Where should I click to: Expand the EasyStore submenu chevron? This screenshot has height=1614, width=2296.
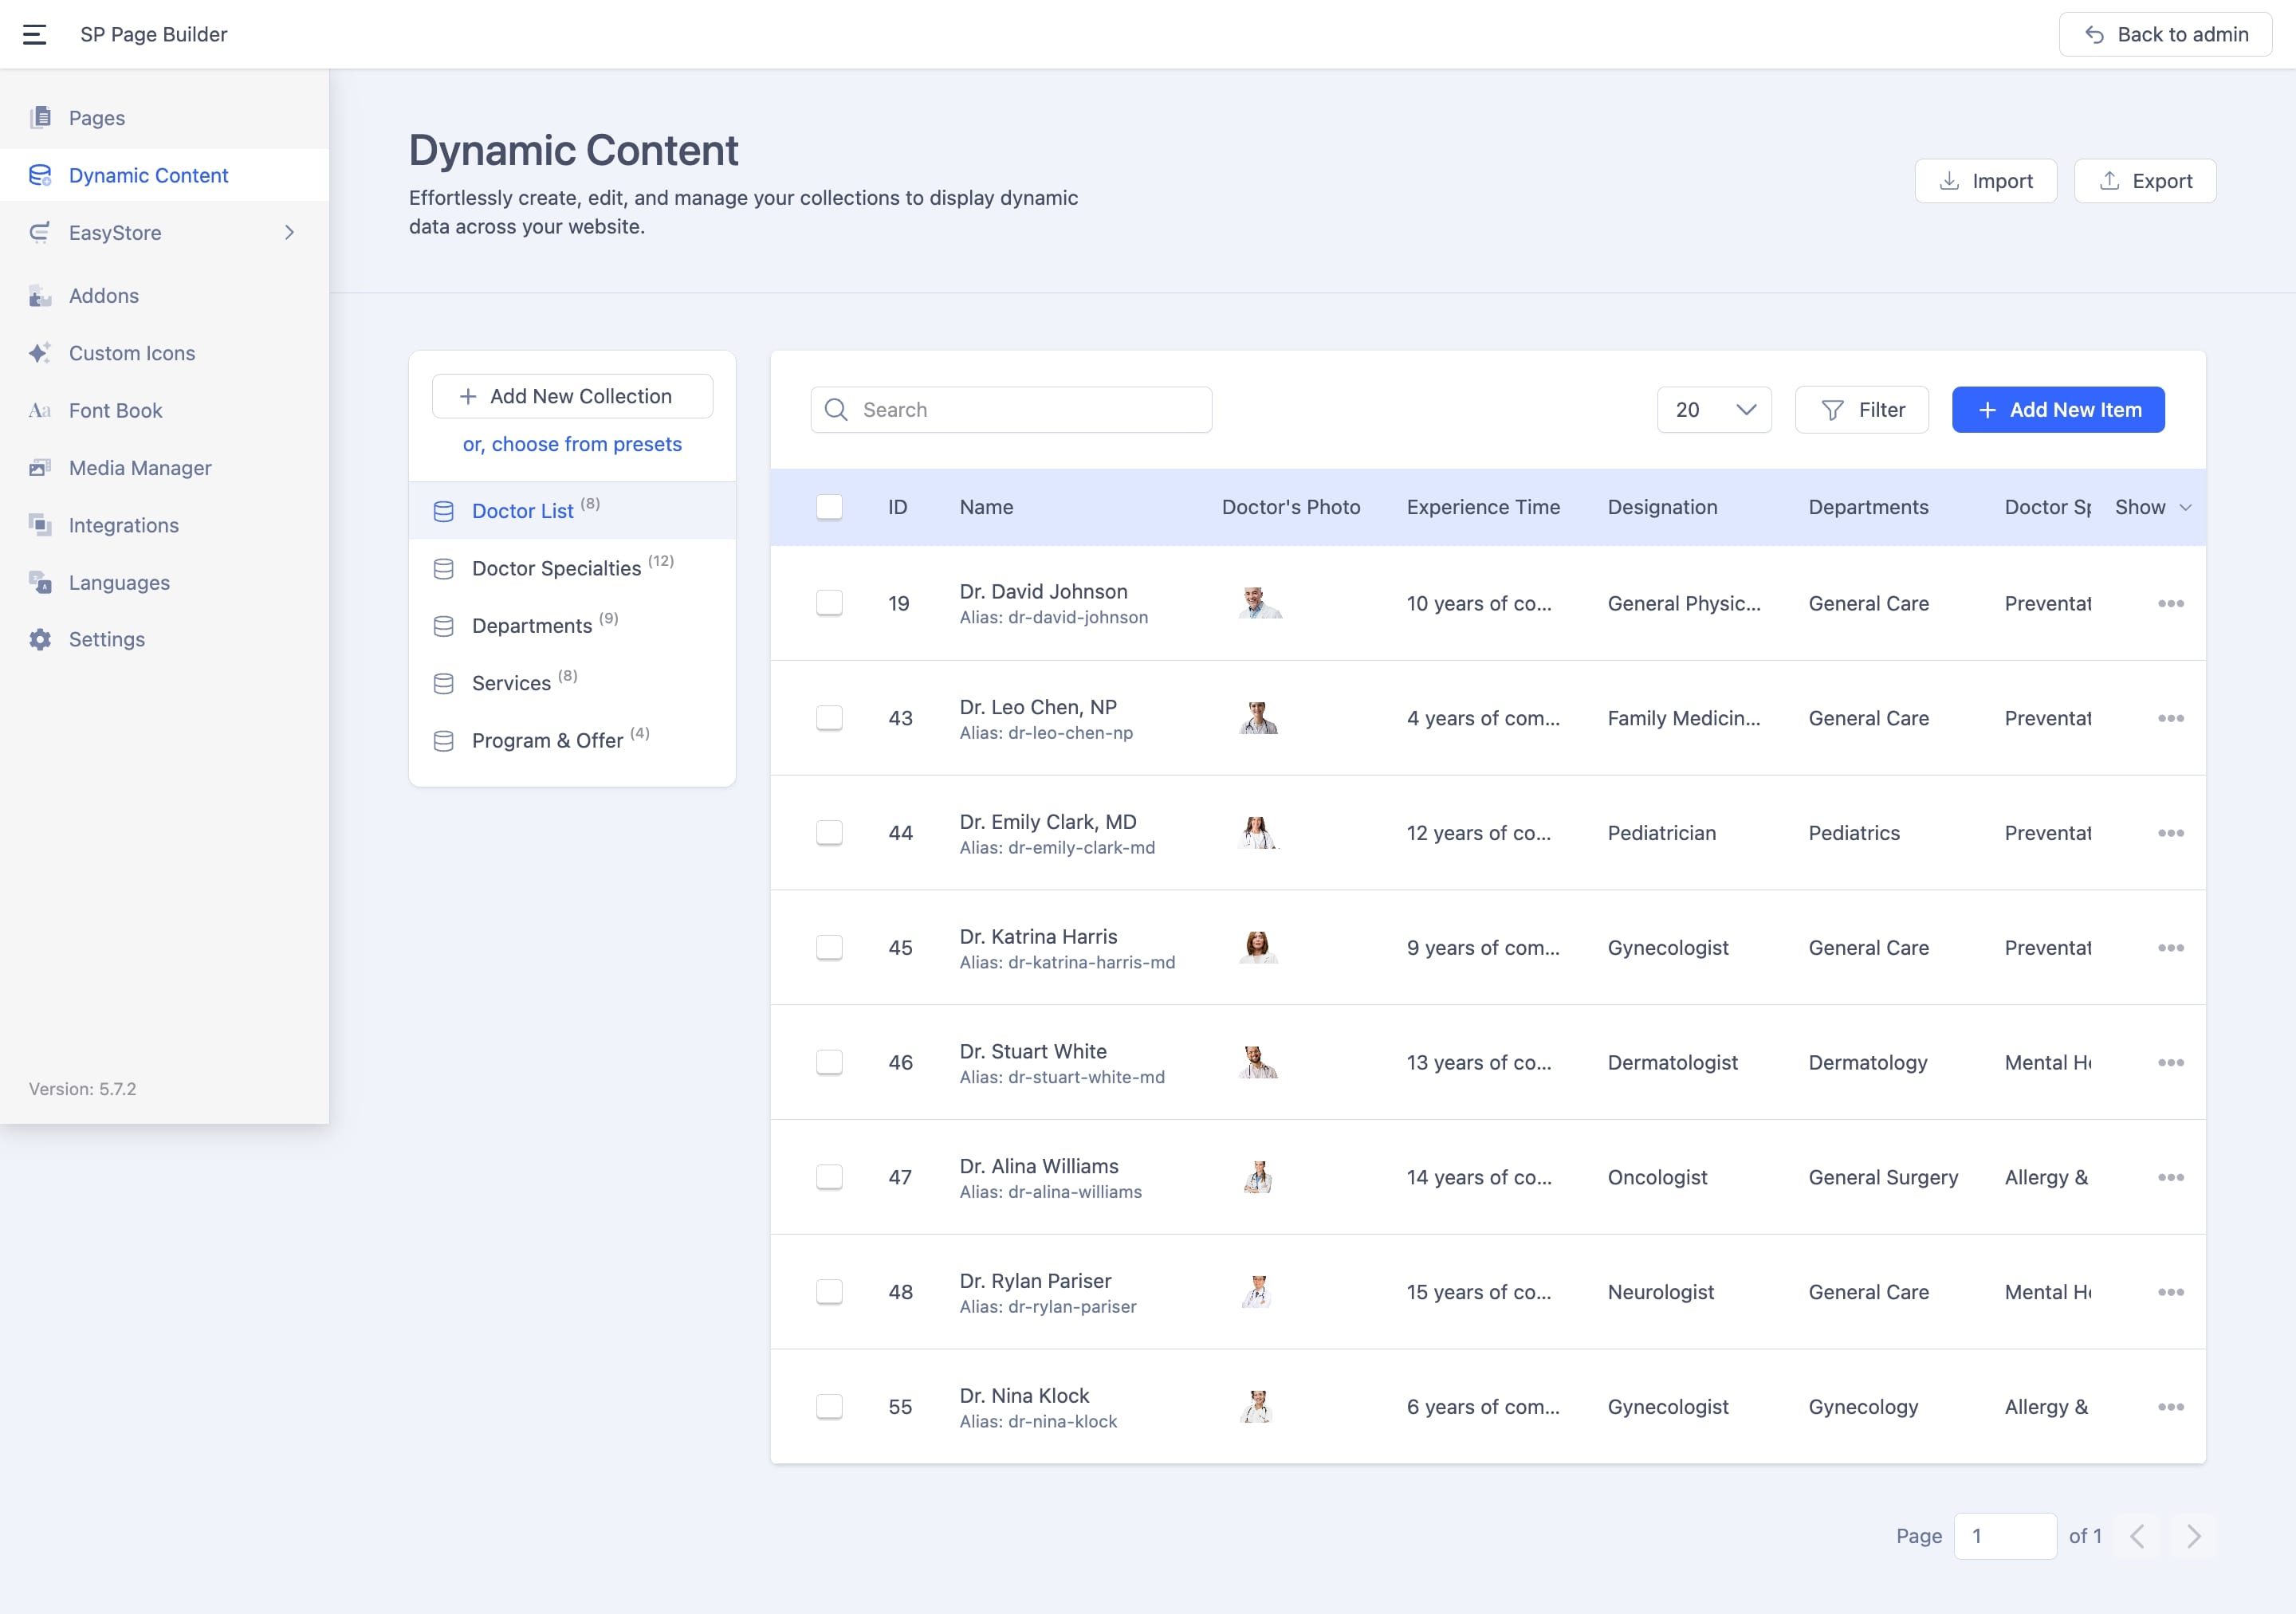click(x=289, y=233)
